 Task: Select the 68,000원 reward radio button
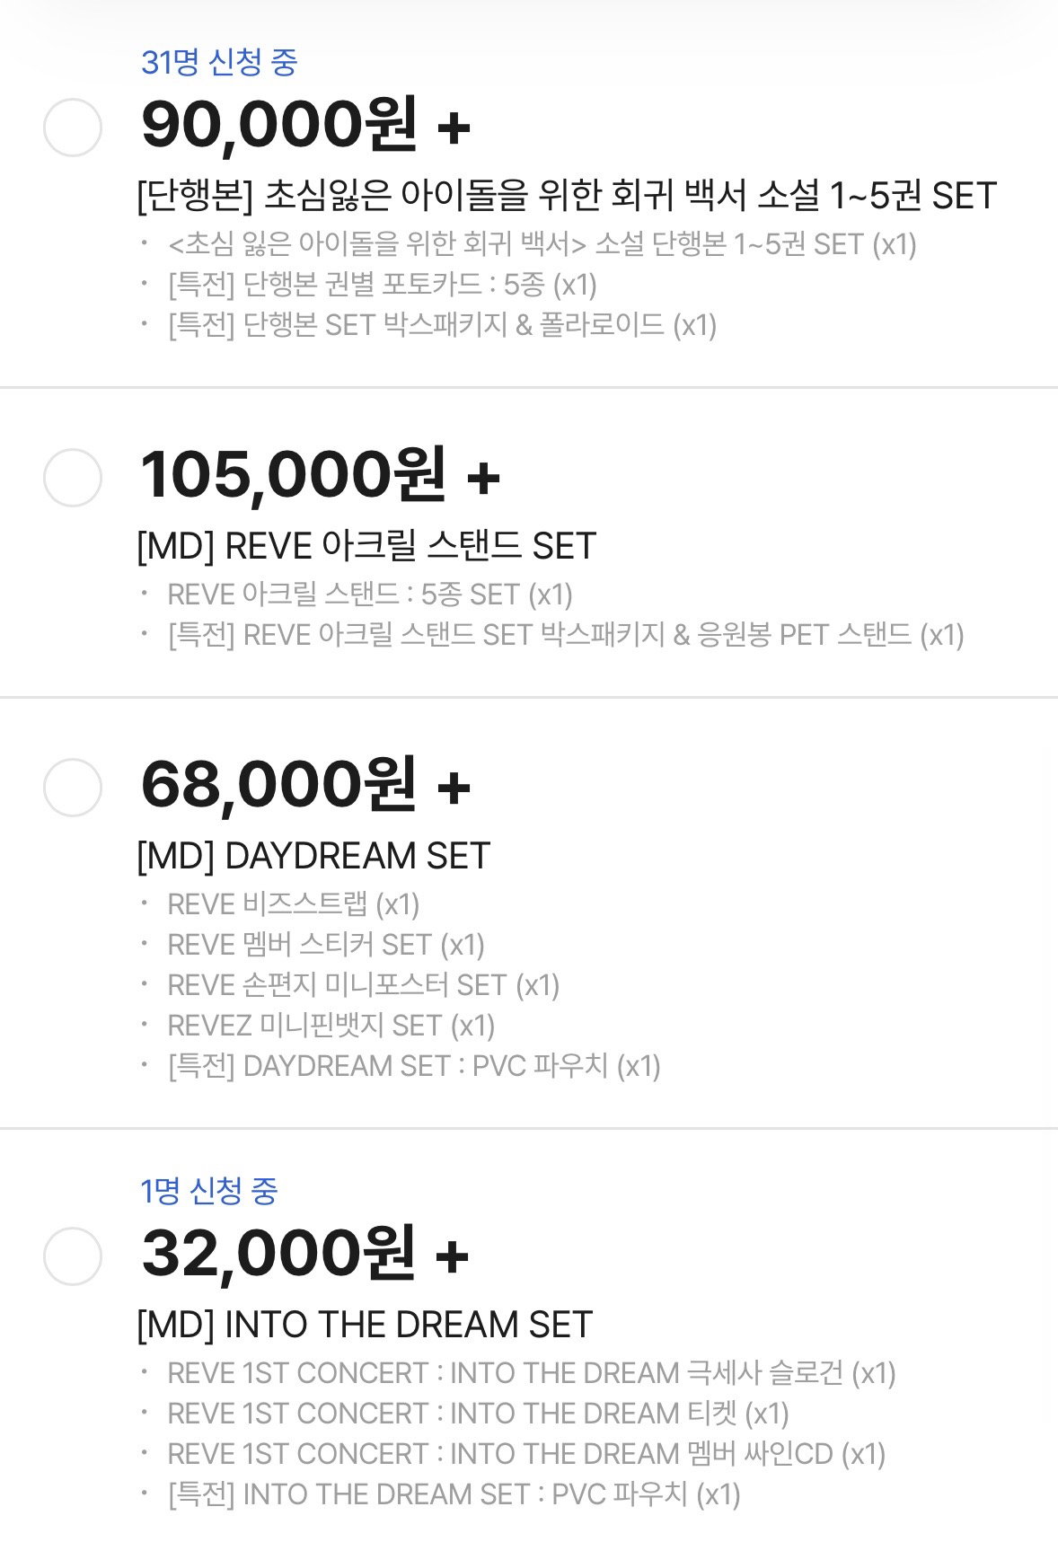coord(73,788)
